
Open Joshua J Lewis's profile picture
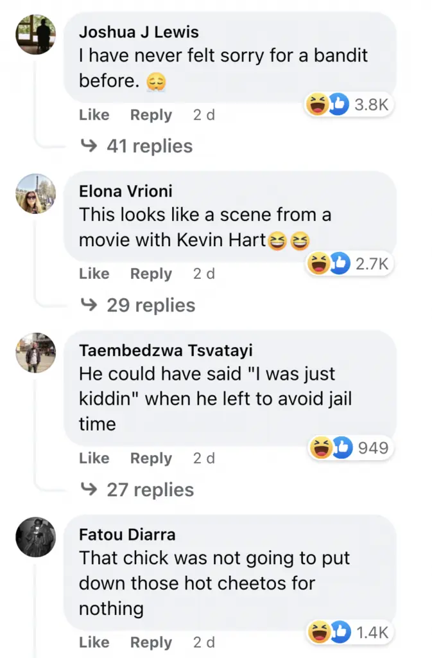pos(36,34)
